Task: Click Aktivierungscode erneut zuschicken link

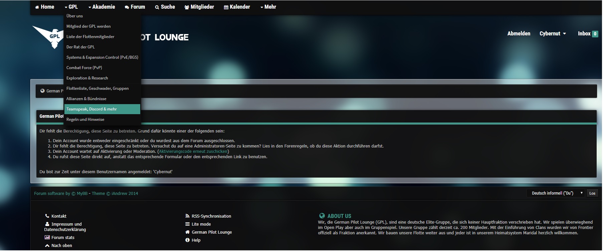Action: (x=193, y=152)
